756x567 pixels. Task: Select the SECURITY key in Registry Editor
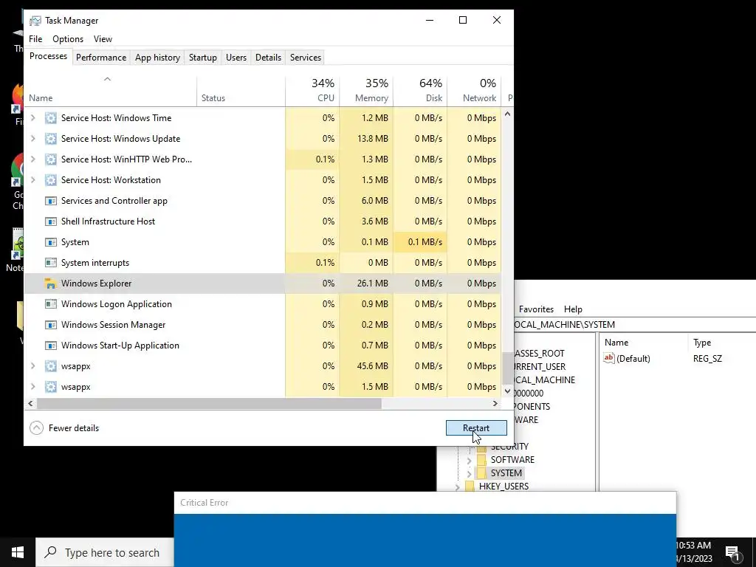pos(509,447)
